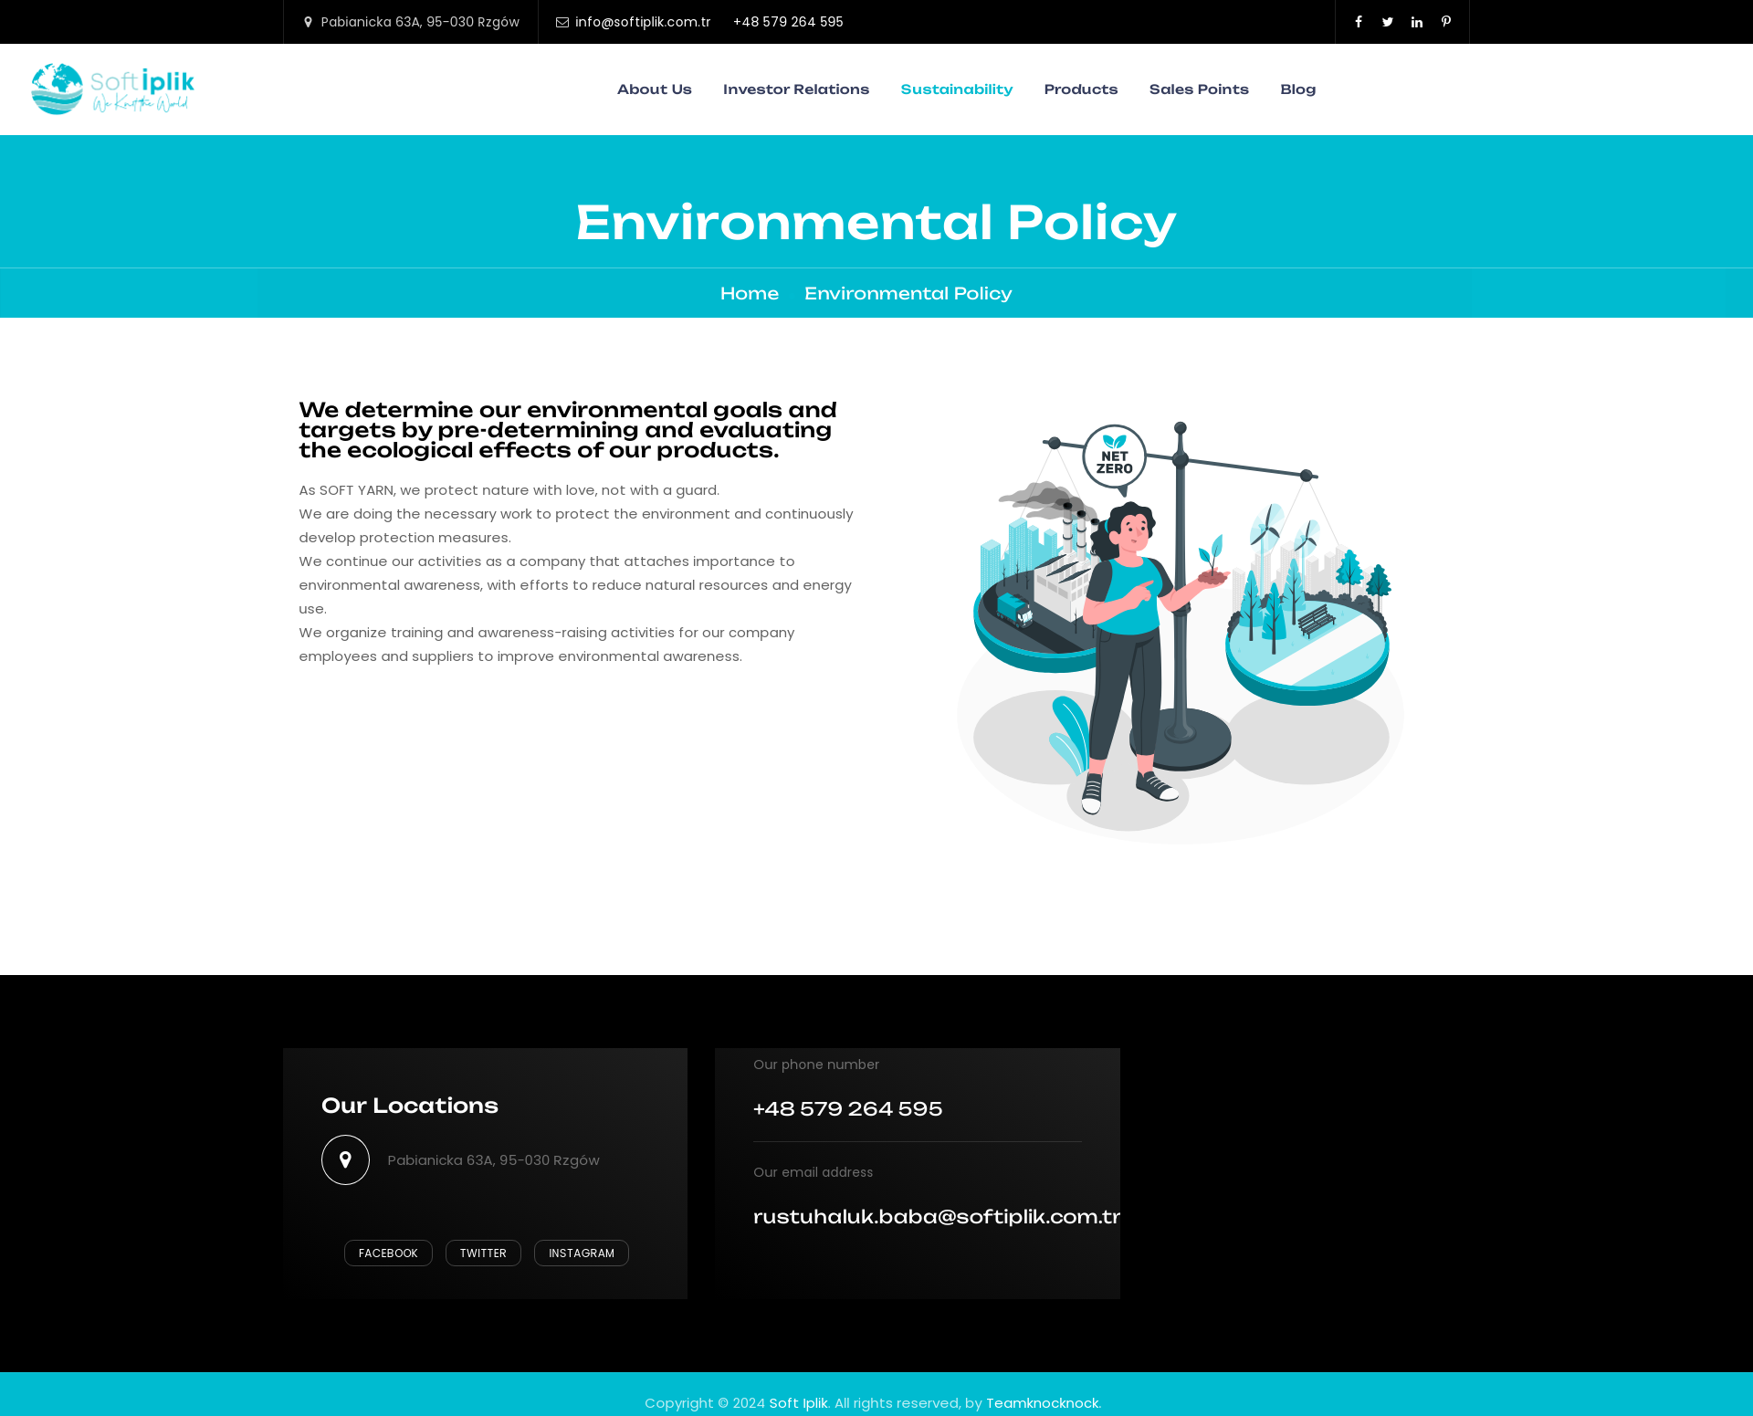This screenshot has width=1753, height=1416.
Task: Click footer address Pabianicka 63A, 95-030 Rzgów
Action: [493, 1160]
